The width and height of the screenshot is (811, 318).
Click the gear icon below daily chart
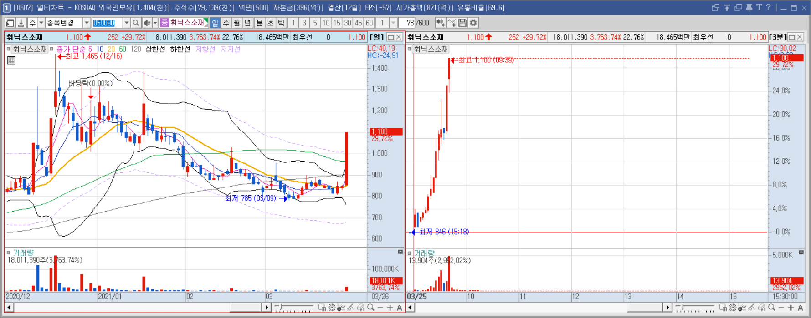331,308
